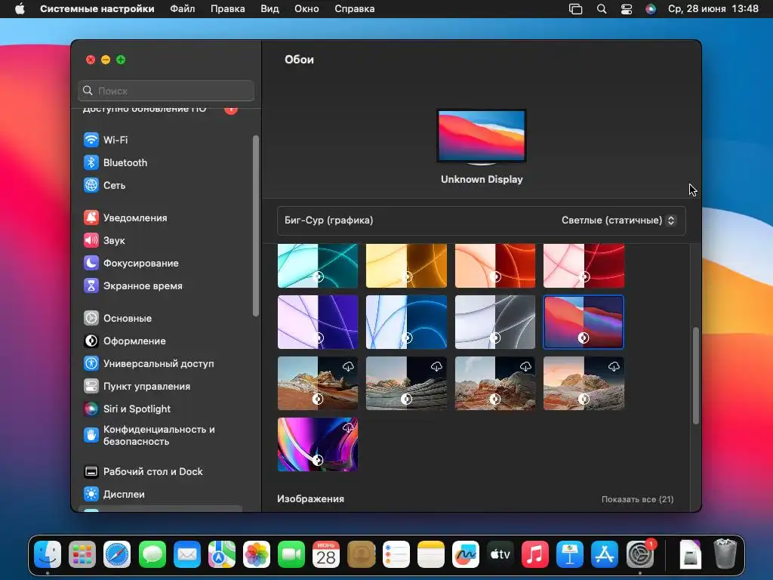
Task: Click the Поиск search field
Action: coord(166,91)
